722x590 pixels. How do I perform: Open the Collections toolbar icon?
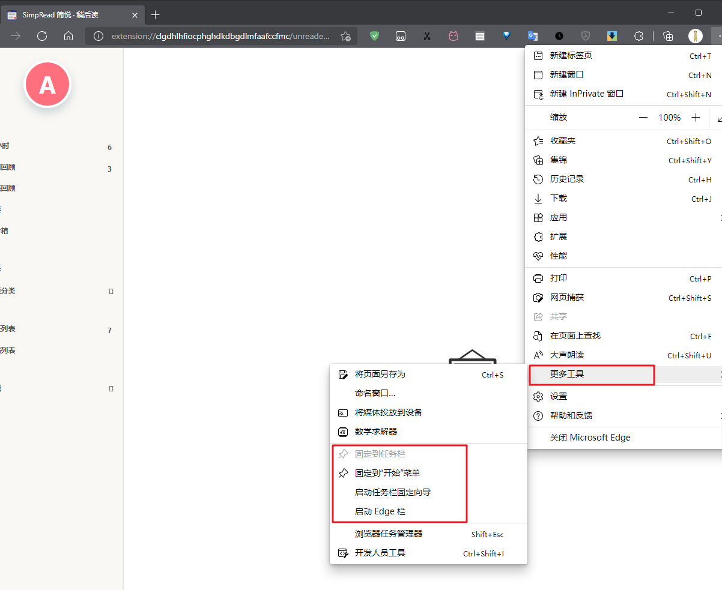tap(668, 36)
